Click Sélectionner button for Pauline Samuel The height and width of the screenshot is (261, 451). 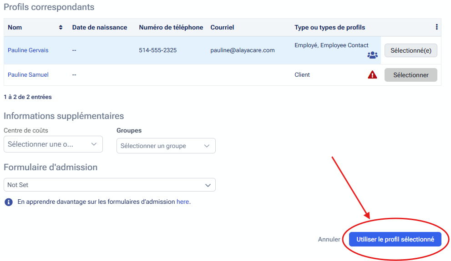411,75
